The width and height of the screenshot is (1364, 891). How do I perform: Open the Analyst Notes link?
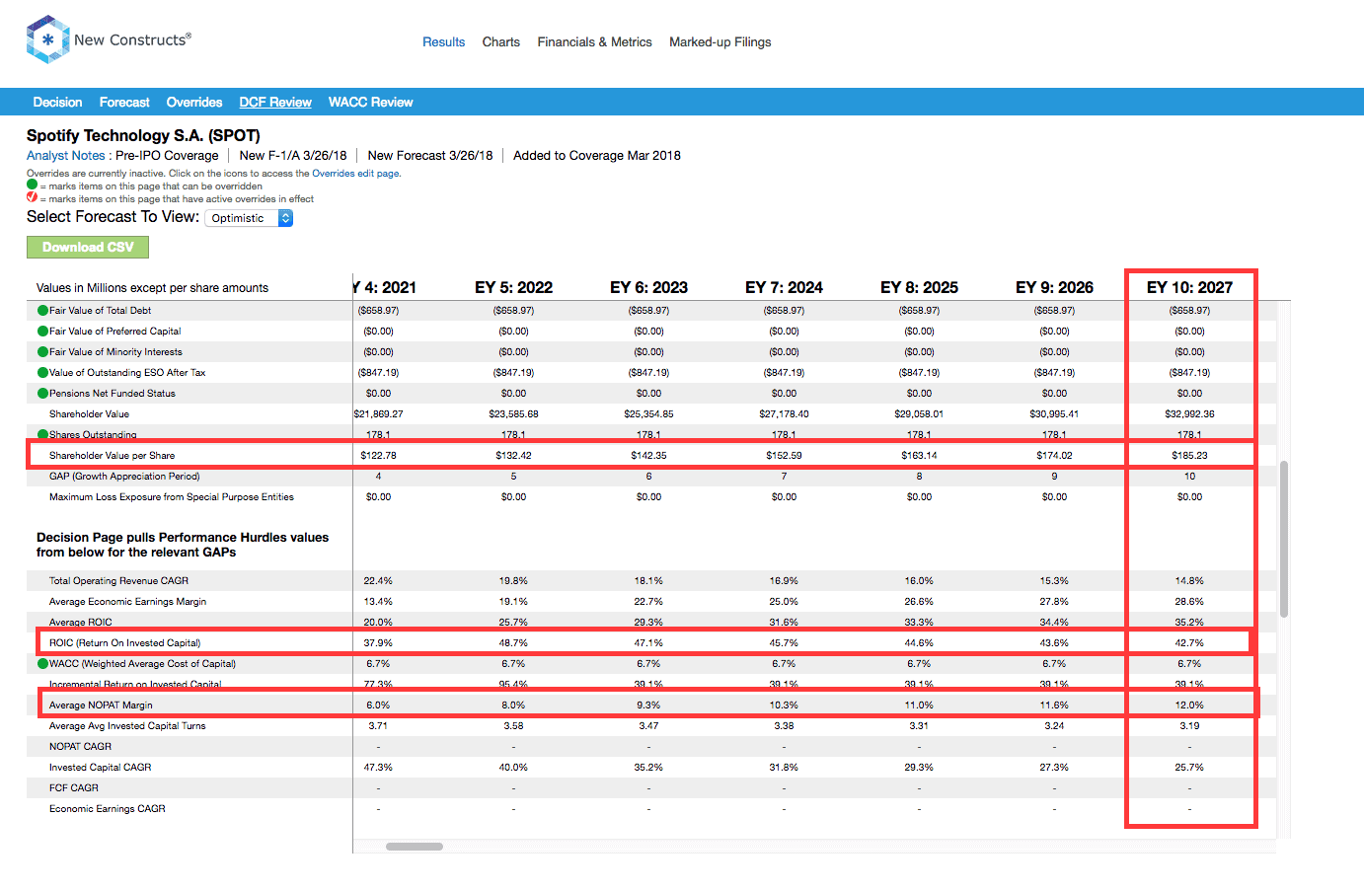65,155
